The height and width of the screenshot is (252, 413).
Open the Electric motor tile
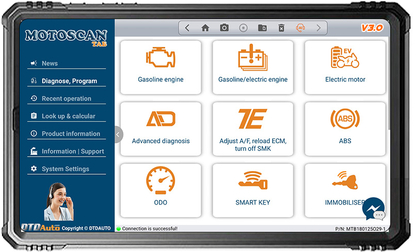coord(345,68)
